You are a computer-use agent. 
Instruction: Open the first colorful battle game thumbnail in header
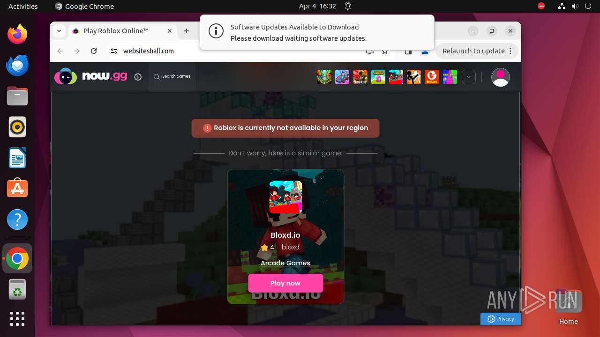324,77
